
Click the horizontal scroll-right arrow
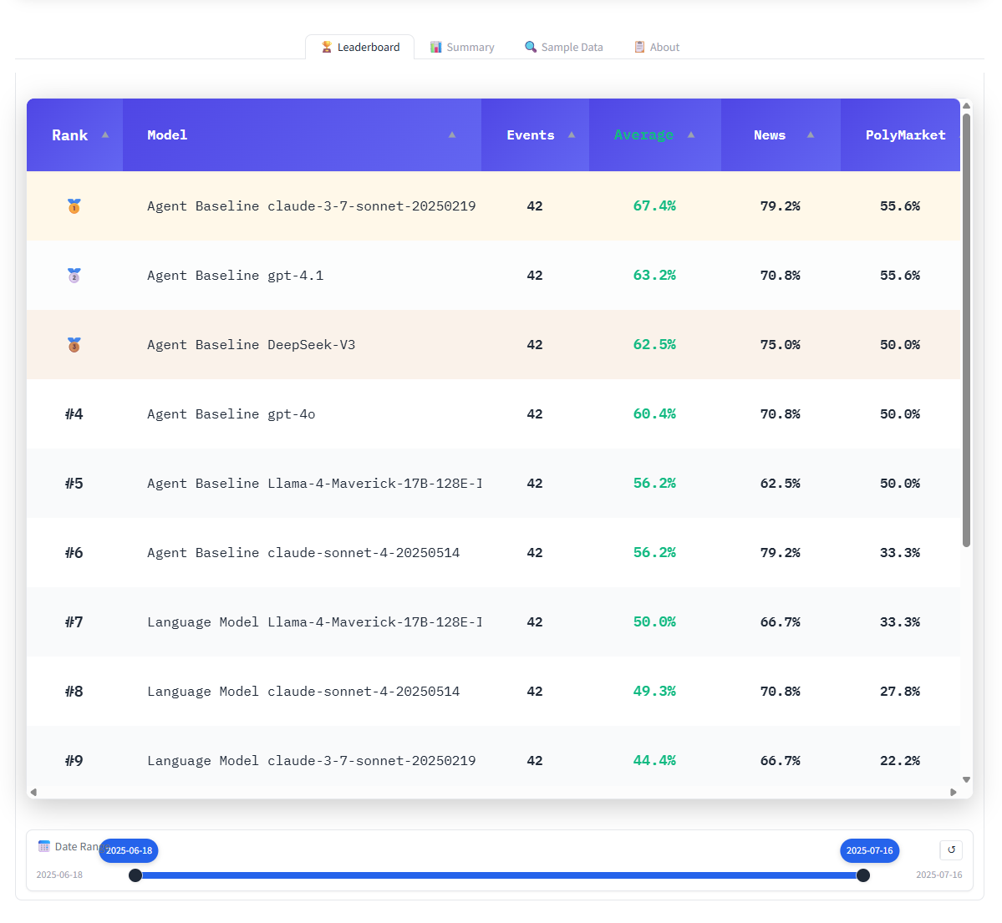pos(953,792)
